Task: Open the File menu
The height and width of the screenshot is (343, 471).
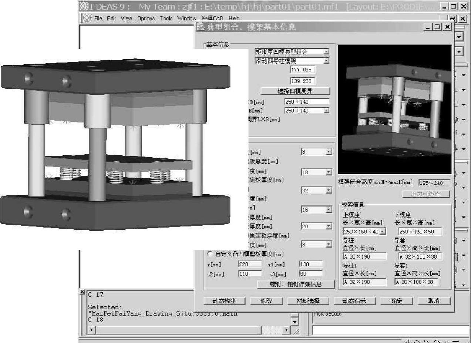Action: pos(98,18)
